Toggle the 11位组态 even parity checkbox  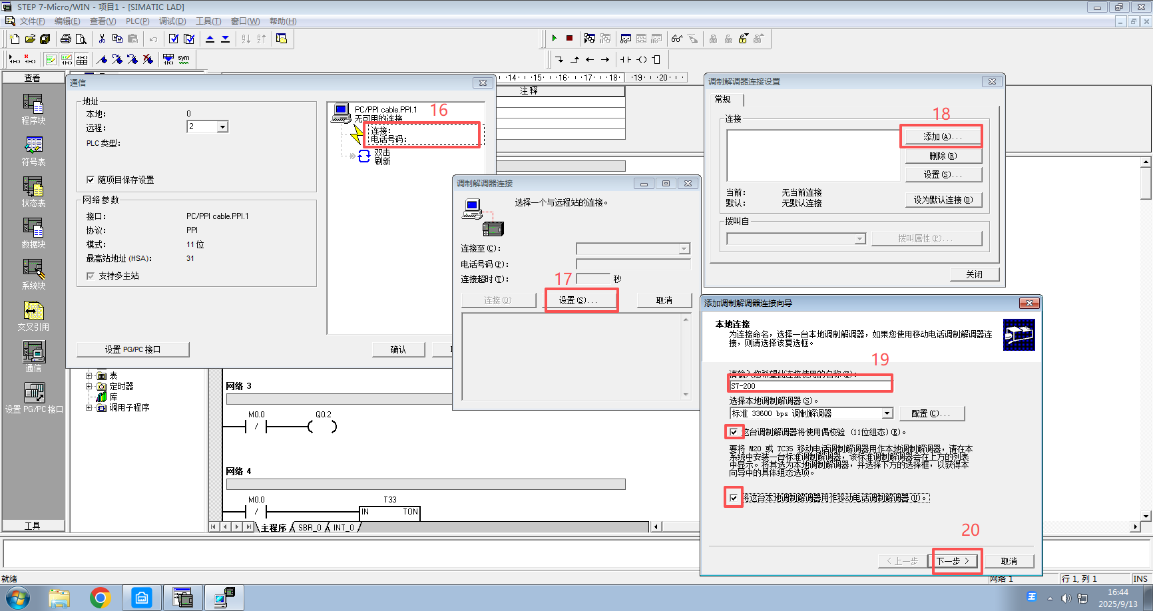[734, 432]
